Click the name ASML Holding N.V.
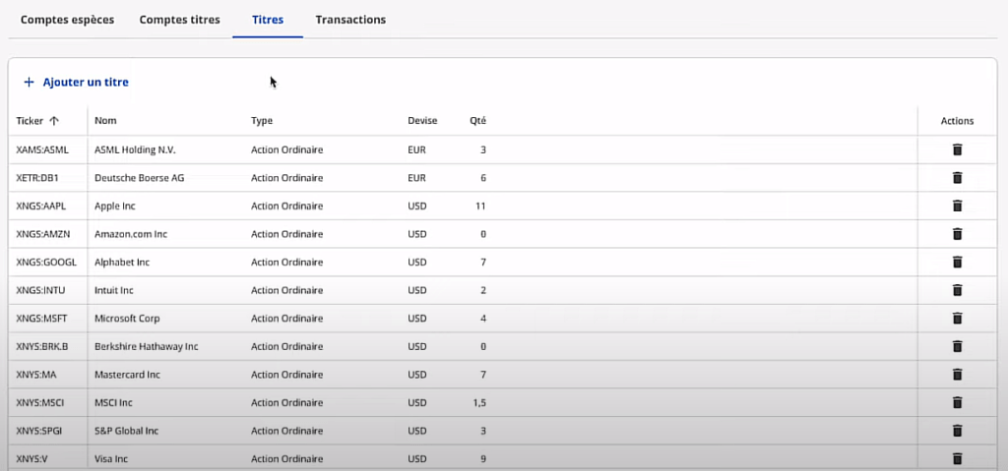 (x=135, y=149)
